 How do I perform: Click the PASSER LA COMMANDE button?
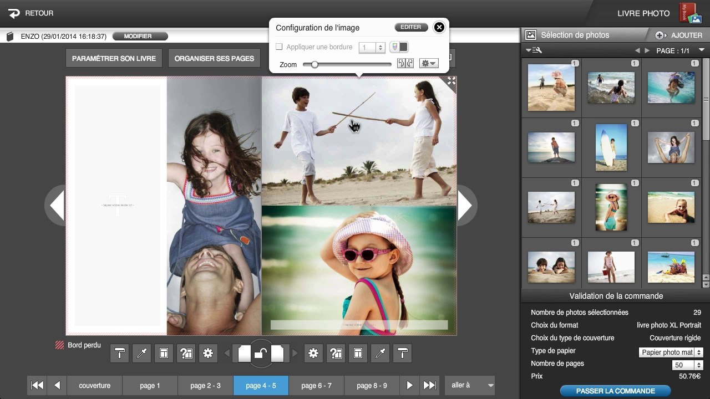[x=615, y=391]
